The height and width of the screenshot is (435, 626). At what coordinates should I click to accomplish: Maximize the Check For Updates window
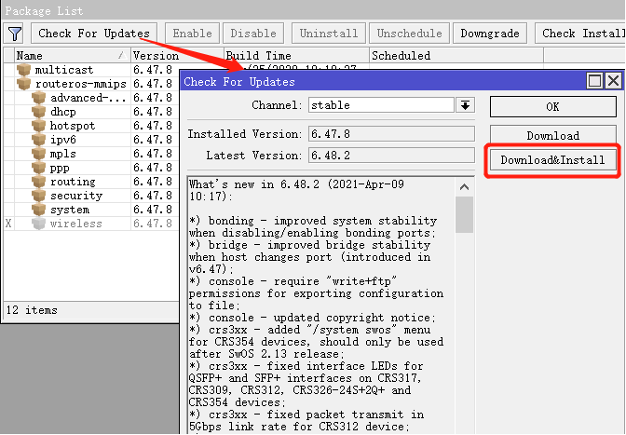coord(594,82)
